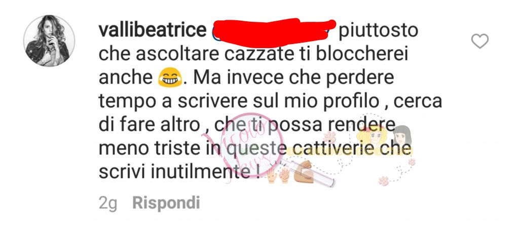
Task: Open the vallibeatrice username link
Action: (153, 31)
